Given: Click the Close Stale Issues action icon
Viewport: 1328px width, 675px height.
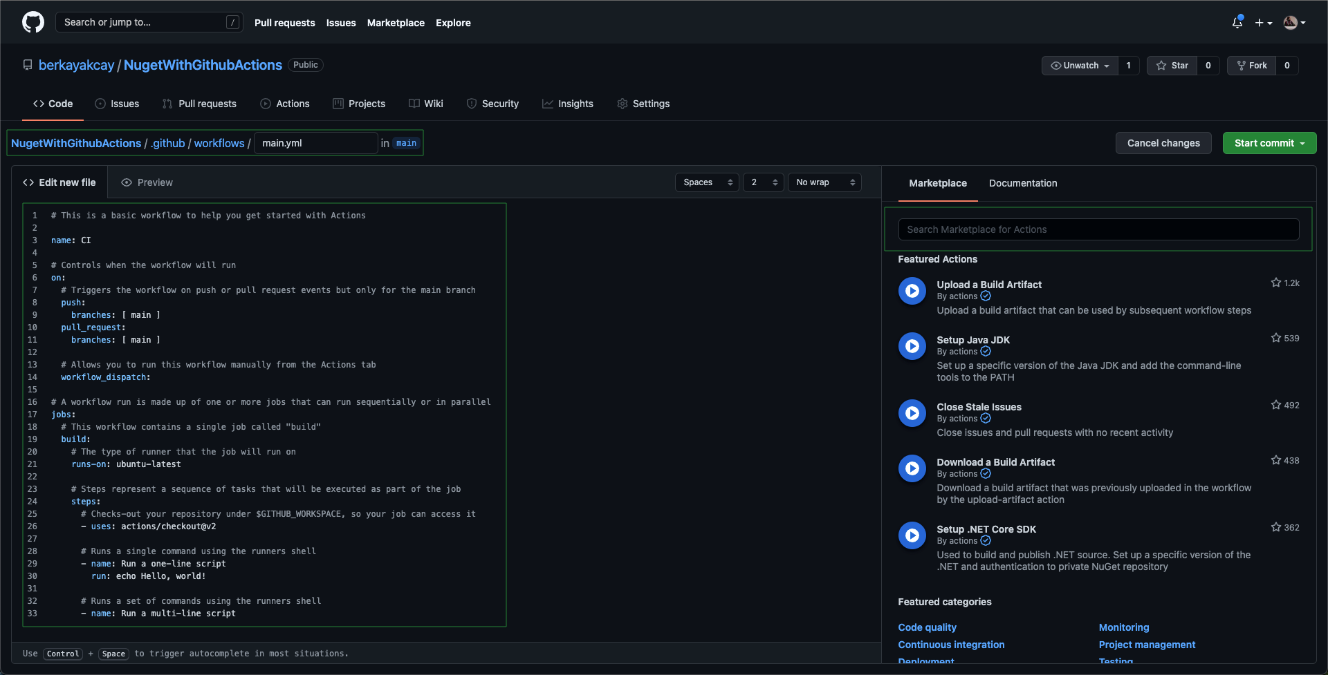Looking at the screenshot, I should [x=912, y=413].
